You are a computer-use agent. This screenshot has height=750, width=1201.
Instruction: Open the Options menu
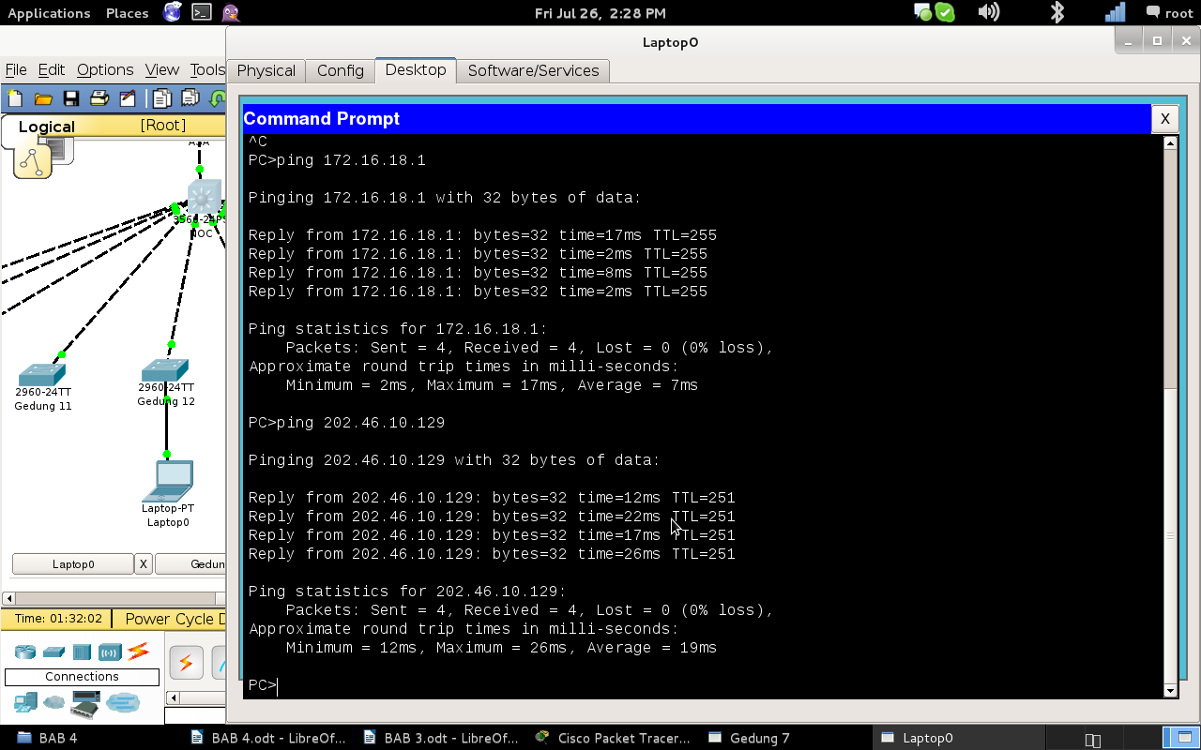tap(105, 69)
